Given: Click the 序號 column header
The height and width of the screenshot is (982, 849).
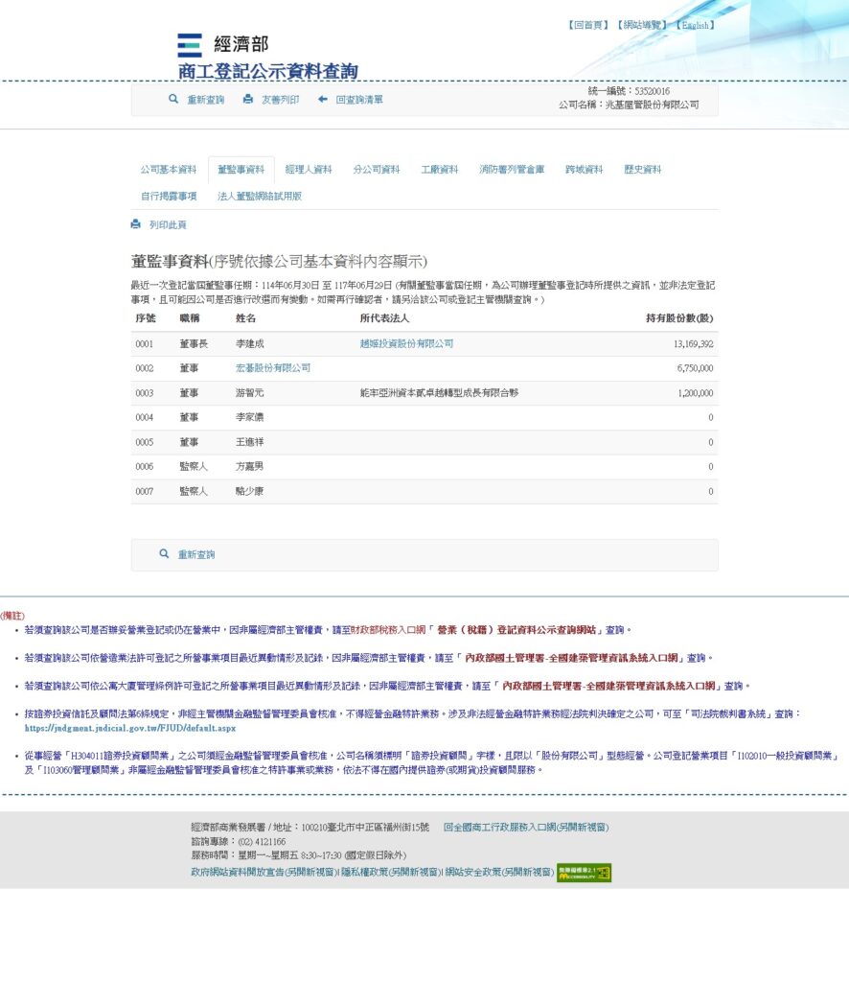Looking at the screenshot, I should click(x=145, y=318).
